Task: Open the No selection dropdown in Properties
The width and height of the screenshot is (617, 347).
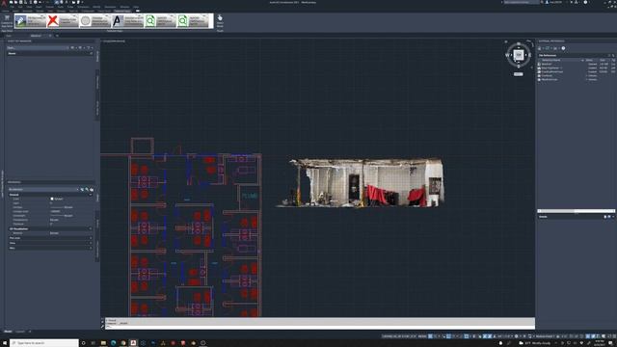Action: point(43,190)
